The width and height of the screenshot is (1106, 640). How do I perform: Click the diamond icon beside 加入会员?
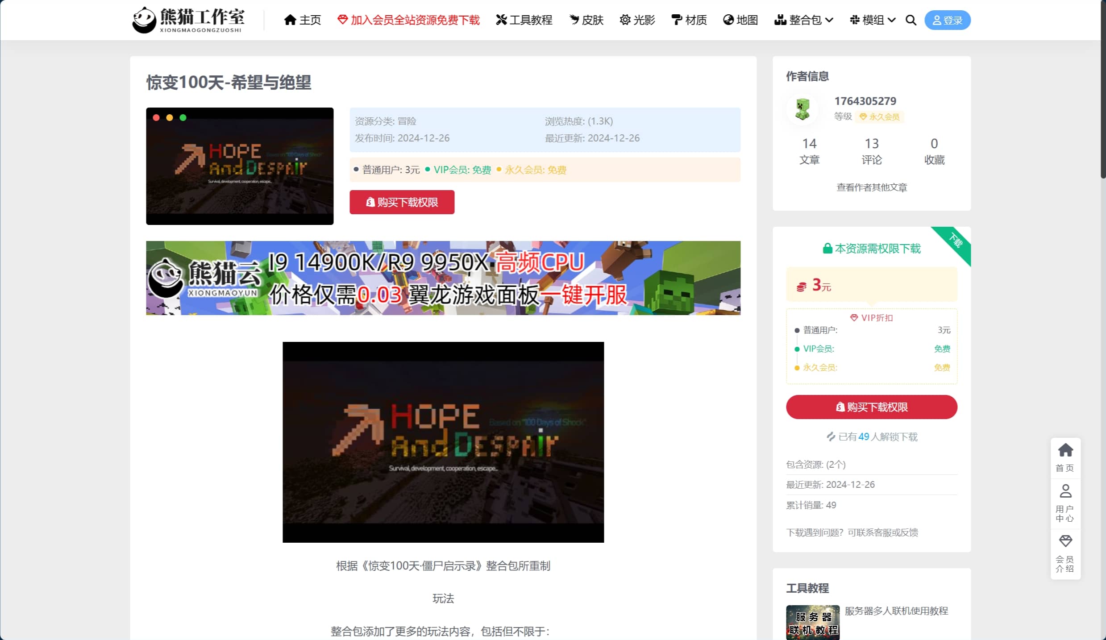[x=342, y=20]
